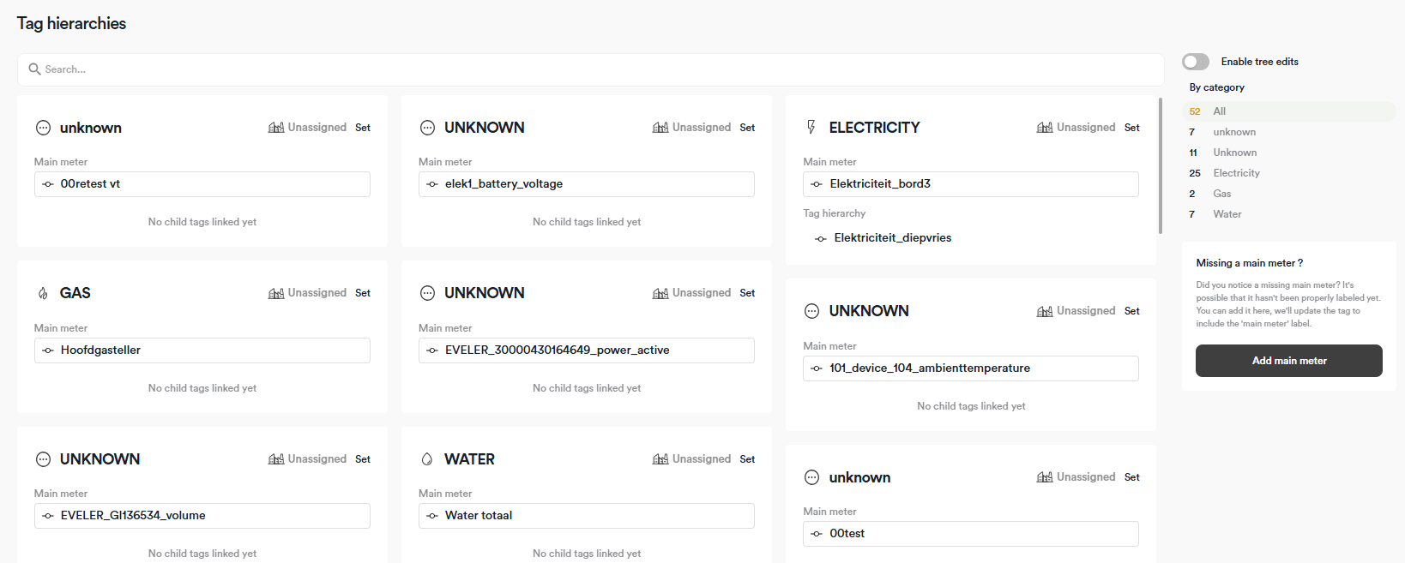Click the water drop icon beside WATER
This screenshot has width=1405, height=563.
click(427, 459)
